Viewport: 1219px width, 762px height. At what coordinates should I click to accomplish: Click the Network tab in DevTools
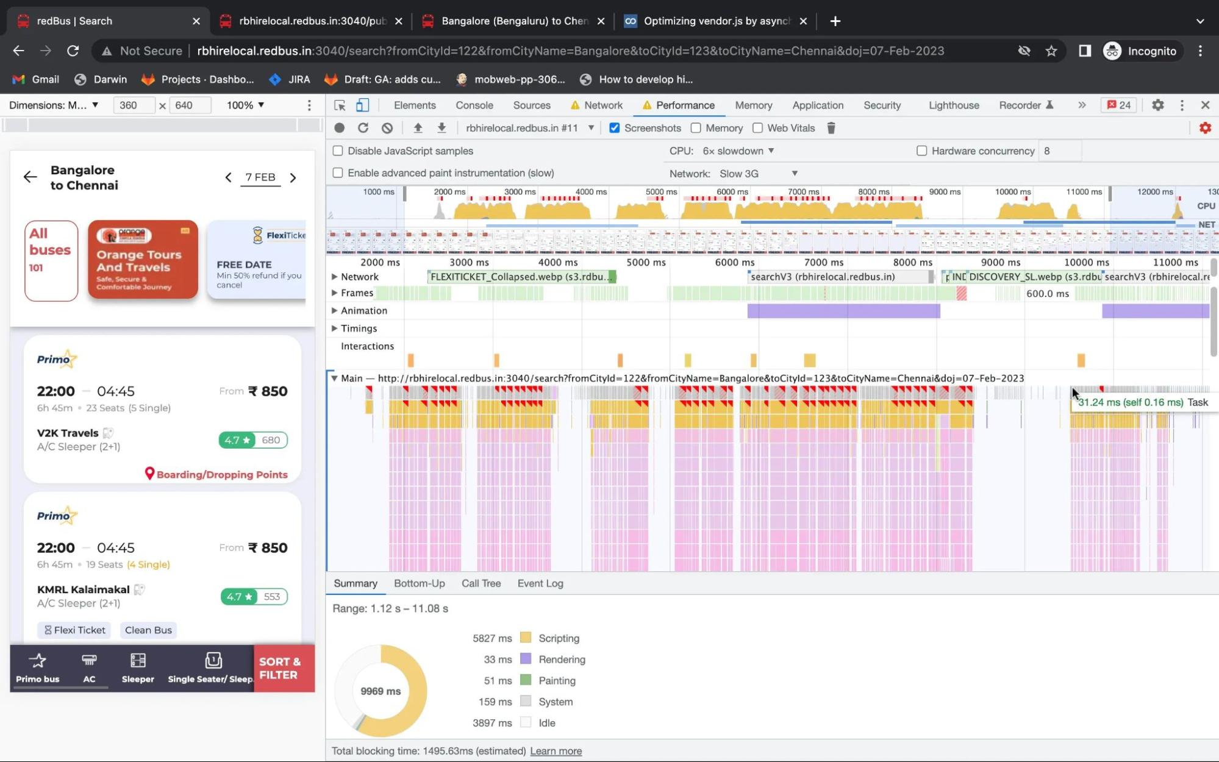pyautogui.click(x=604, y=104)
